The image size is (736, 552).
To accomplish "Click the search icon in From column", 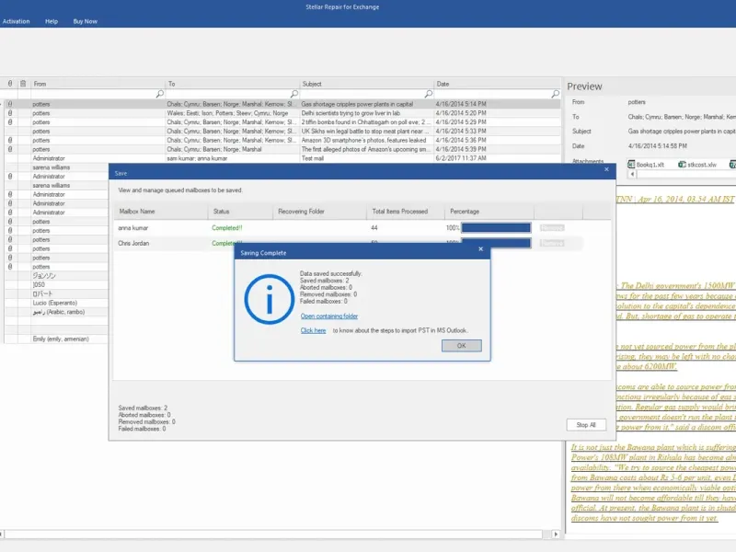I will (159, 94).
